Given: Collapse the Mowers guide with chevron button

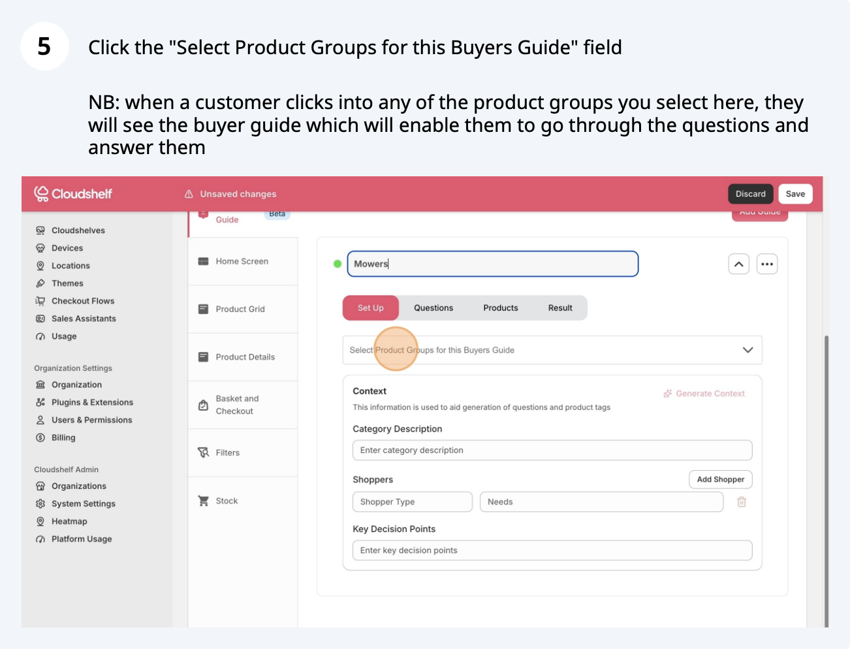Looking at the screenshot, I should click(x=738, y=264).
